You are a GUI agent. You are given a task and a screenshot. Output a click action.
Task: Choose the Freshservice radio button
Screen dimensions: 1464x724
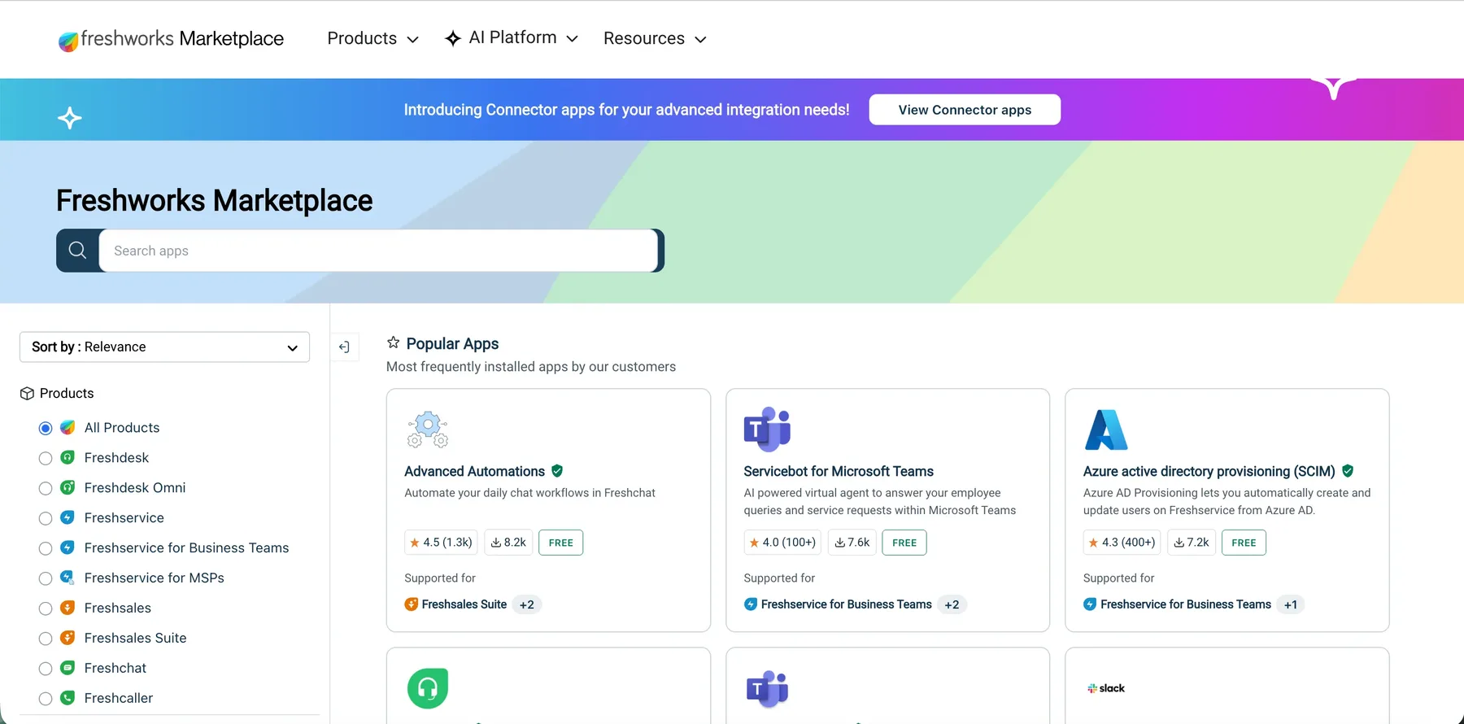[46, 518]
